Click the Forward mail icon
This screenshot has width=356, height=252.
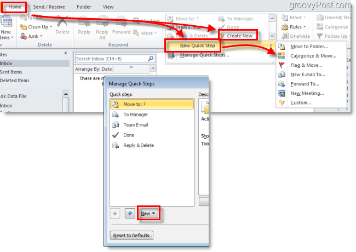pos(121,21)
